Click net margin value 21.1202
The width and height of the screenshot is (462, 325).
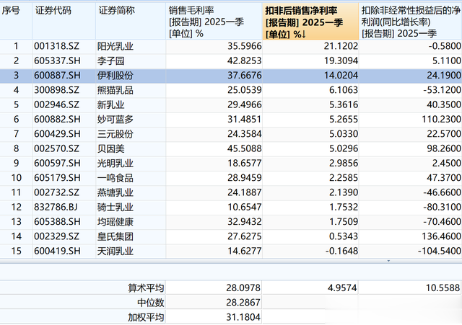341,46
